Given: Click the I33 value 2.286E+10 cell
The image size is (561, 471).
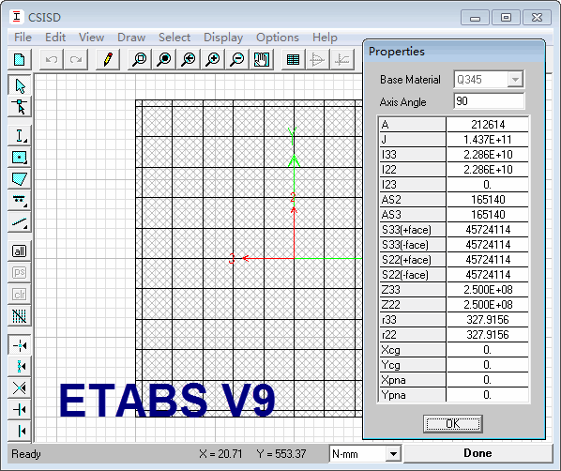Looking at the screenshot, I should click(x=488, y=155).
